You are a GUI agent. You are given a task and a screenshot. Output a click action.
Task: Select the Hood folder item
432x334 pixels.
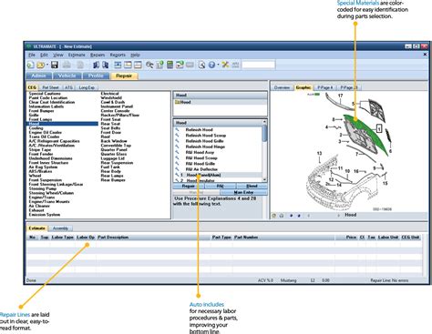183,102
